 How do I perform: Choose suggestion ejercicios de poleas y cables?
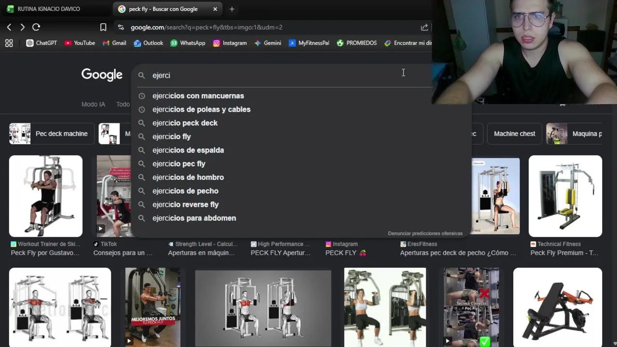tap(301, 109)
